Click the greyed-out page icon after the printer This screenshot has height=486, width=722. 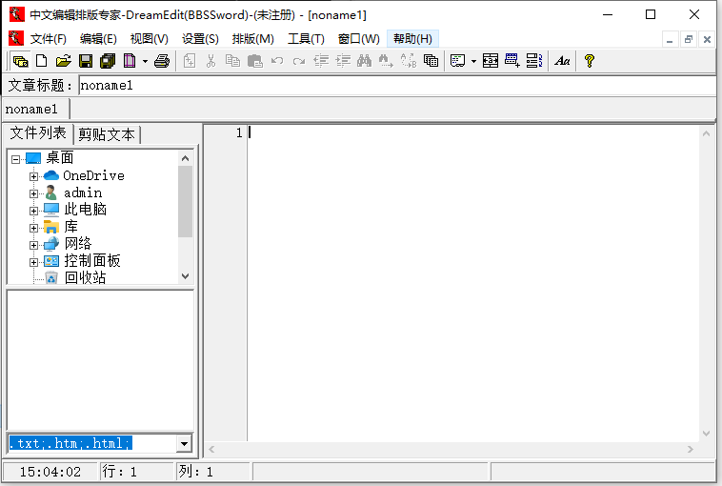point(190,61)
